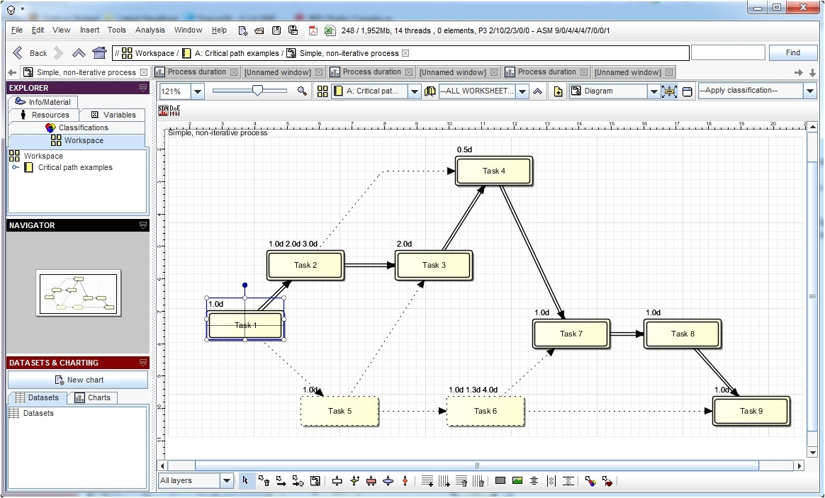Screen dimensions: 825x498
Task: Open the Analysis menu
Action: 150,30
